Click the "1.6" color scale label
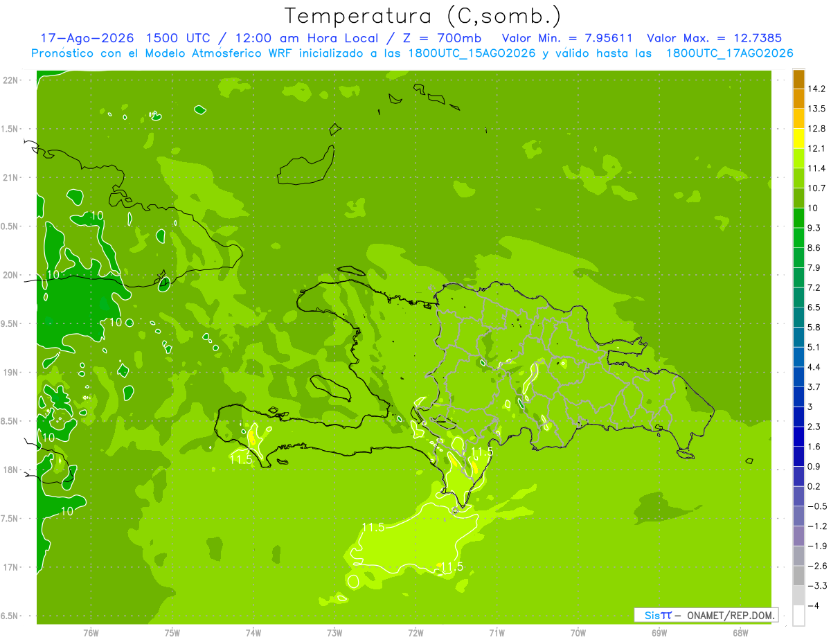The width and height of the screenshot is (831, 642). [814, 447]
